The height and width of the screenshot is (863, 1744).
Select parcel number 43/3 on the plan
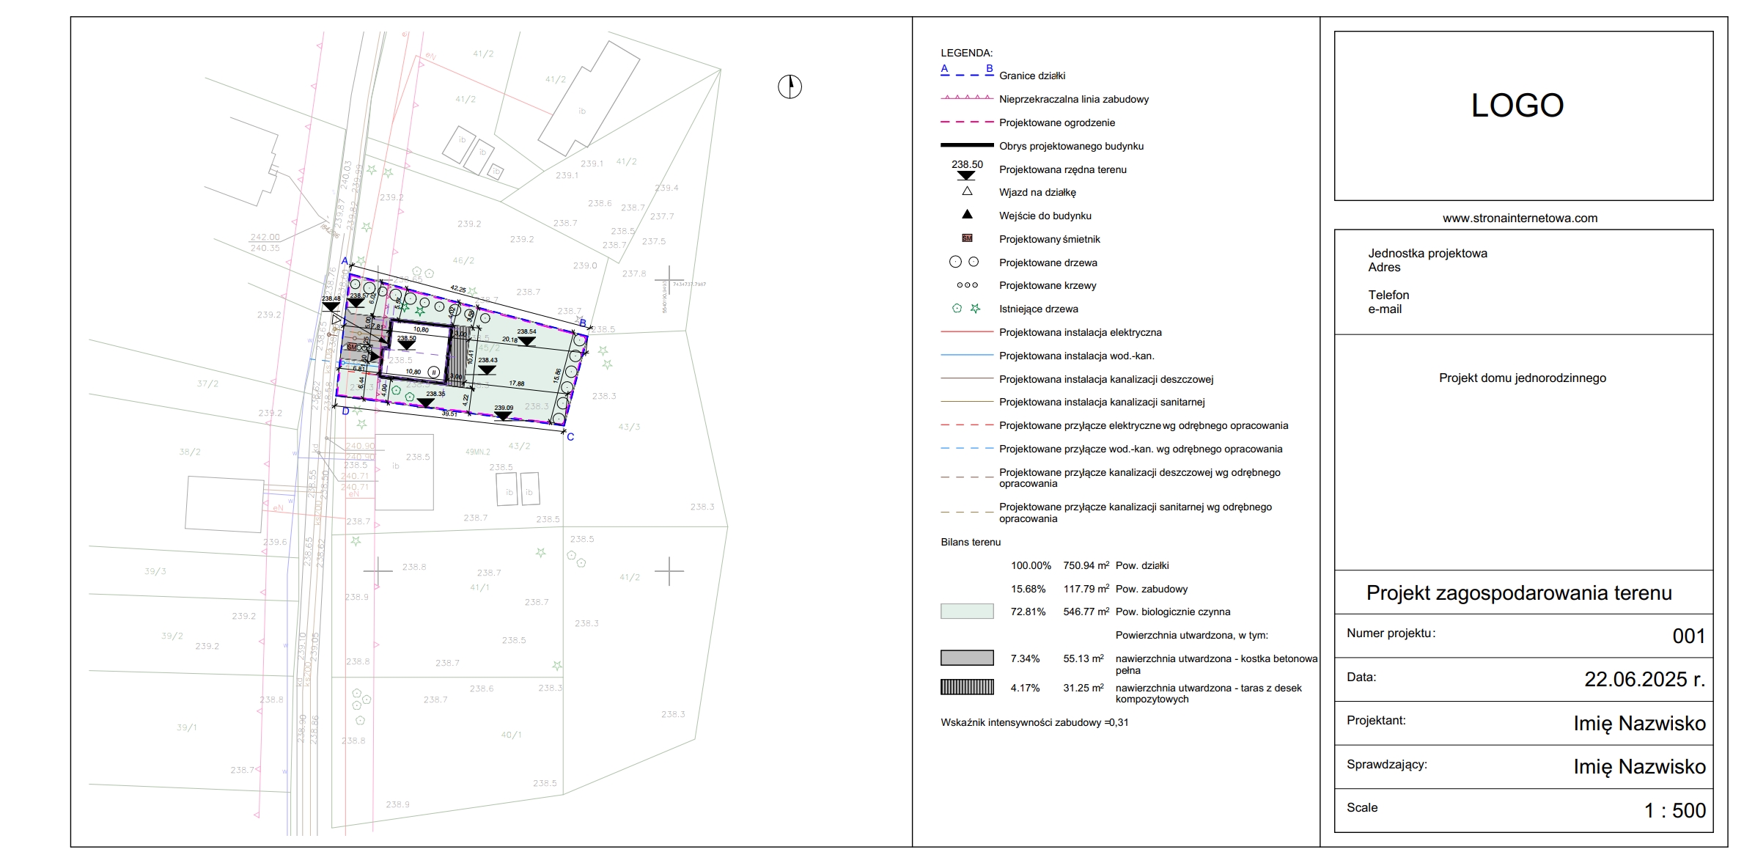pyautogui.click(x=629, y=427)
